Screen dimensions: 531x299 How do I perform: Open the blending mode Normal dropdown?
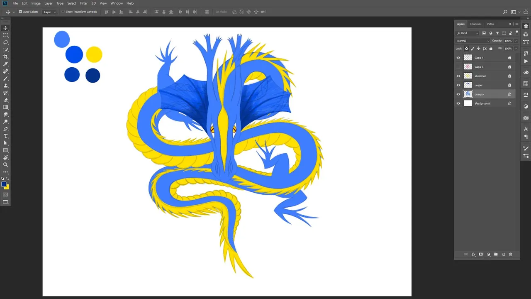pyautogui.click(x=473, y=41)
